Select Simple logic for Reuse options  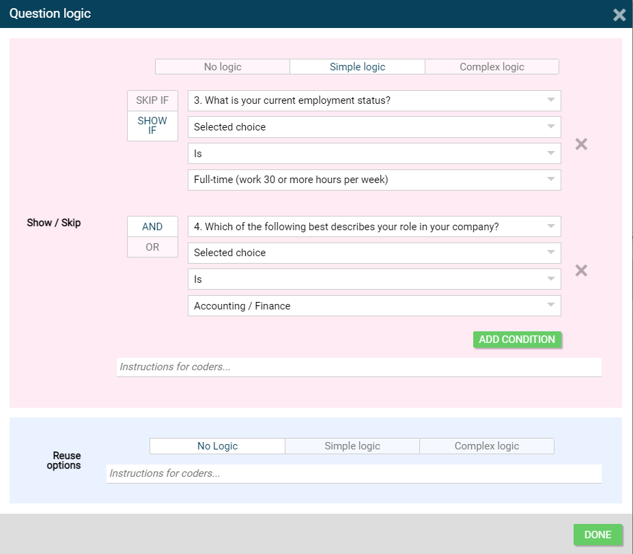(352, 446)
